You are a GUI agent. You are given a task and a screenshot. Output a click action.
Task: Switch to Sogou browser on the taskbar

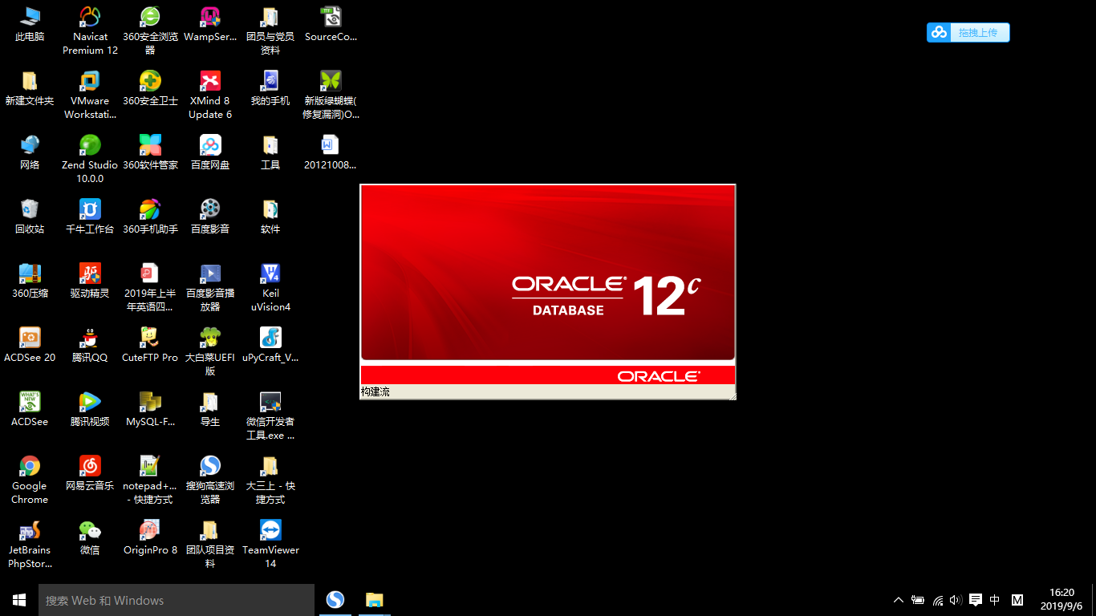coord(335,600)
